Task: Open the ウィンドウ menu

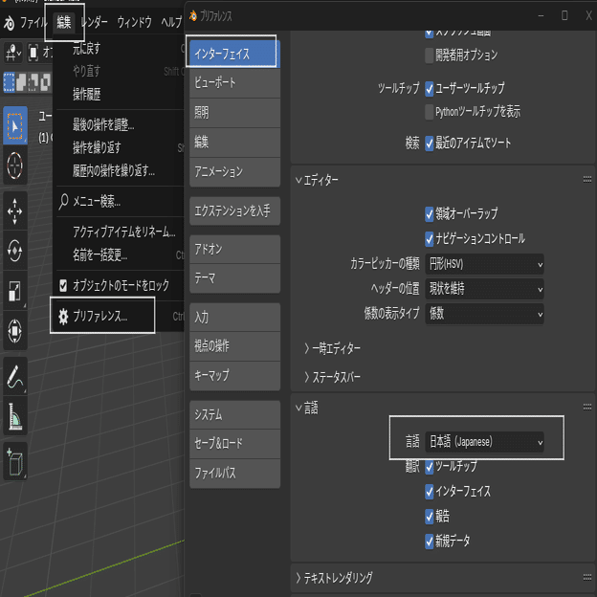Action: [x=134, y=23]
